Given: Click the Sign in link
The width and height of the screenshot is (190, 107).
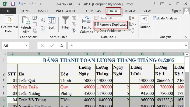Looking at the screenshot, I should (177, 11).
